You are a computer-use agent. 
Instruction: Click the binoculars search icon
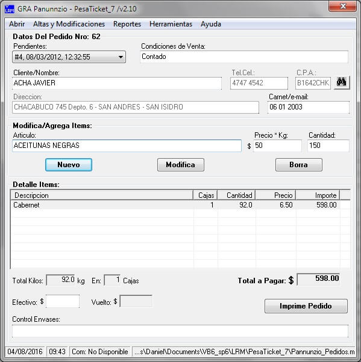[342, 82]
